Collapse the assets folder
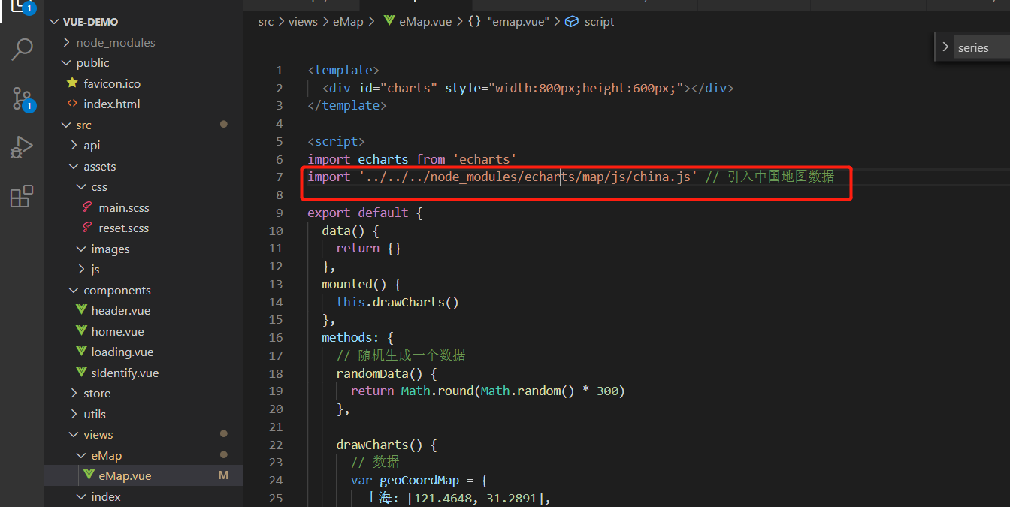This screenshot has width=1010, height=507. coord(74,166)
